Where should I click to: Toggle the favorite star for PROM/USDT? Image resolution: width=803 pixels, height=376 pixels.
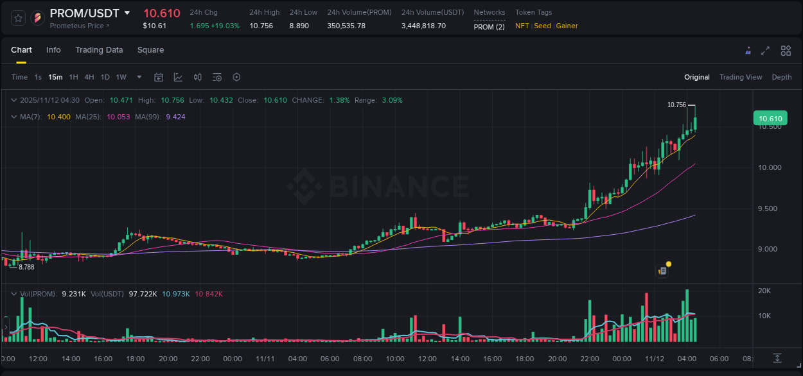pyautogui.click(x=17, y=18)
